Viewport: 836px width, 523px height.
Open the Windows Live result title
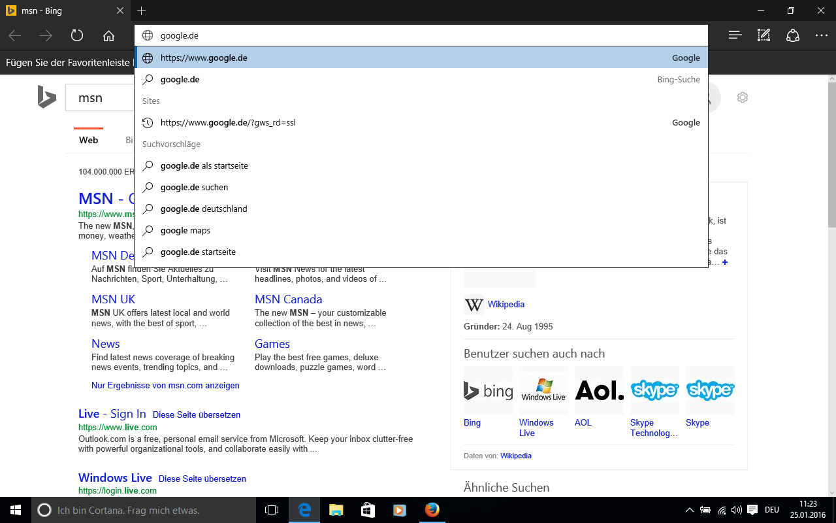pyautogui.click(x=115, y=478)
